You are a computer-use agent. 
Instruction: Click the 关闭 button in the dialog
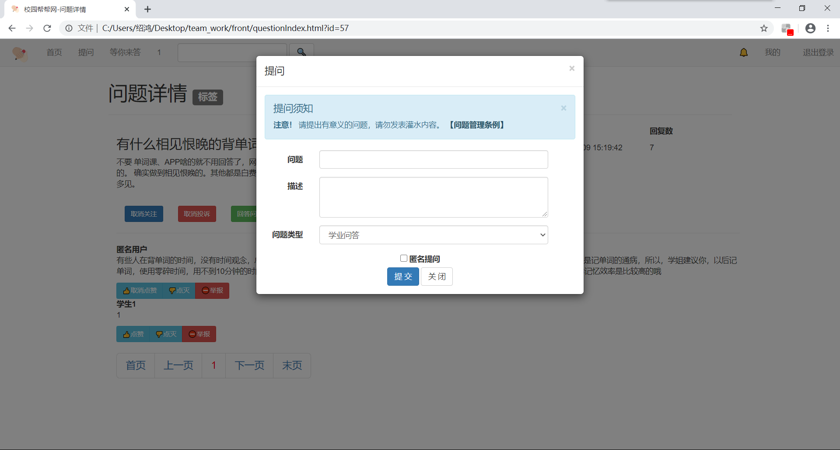(x=437, y=277)
